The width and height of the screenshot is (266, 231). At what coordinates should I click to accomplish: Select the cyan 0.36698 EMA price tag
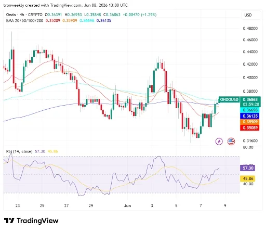(x=250, y=110)
